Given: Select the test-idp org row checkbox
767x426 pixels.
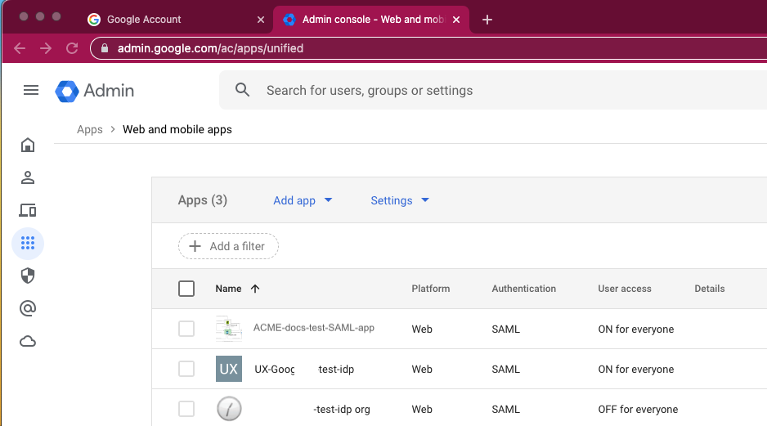Looking at the screenshot, I should pyautogui.click(x=186, y=409).
